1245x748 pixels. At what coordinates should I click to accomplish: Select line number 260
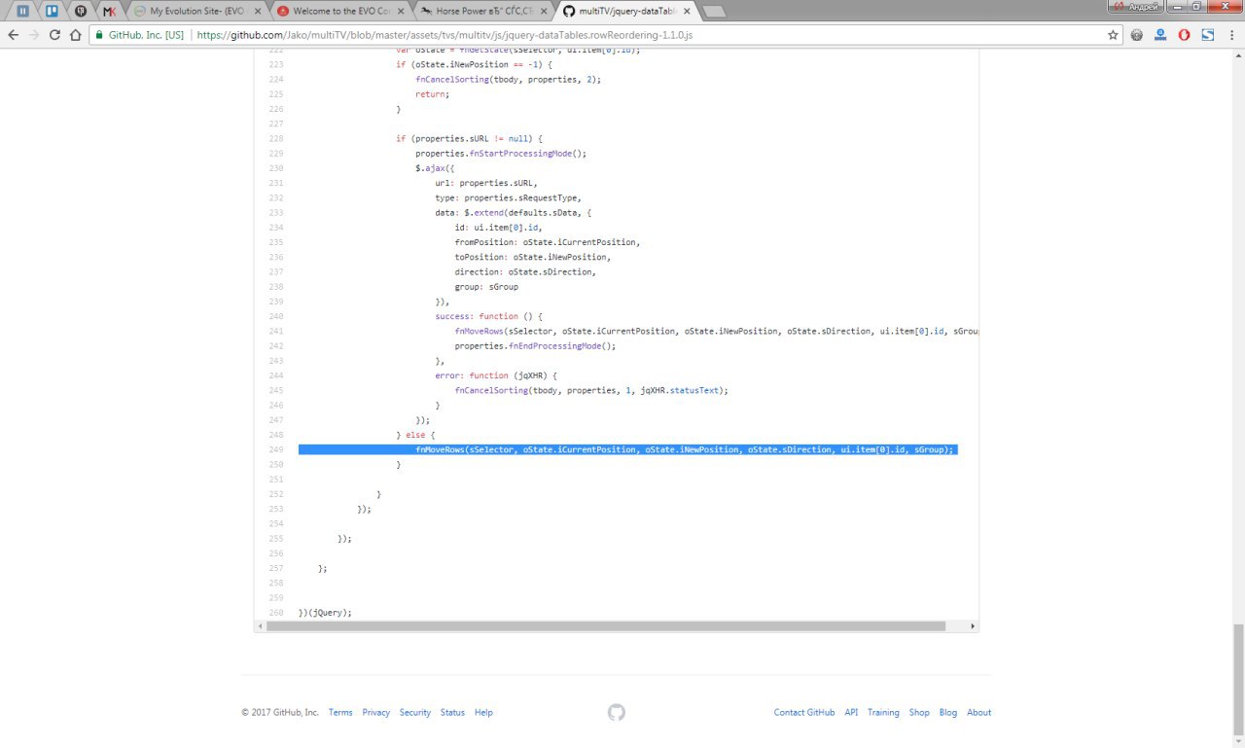click(276, 613)
